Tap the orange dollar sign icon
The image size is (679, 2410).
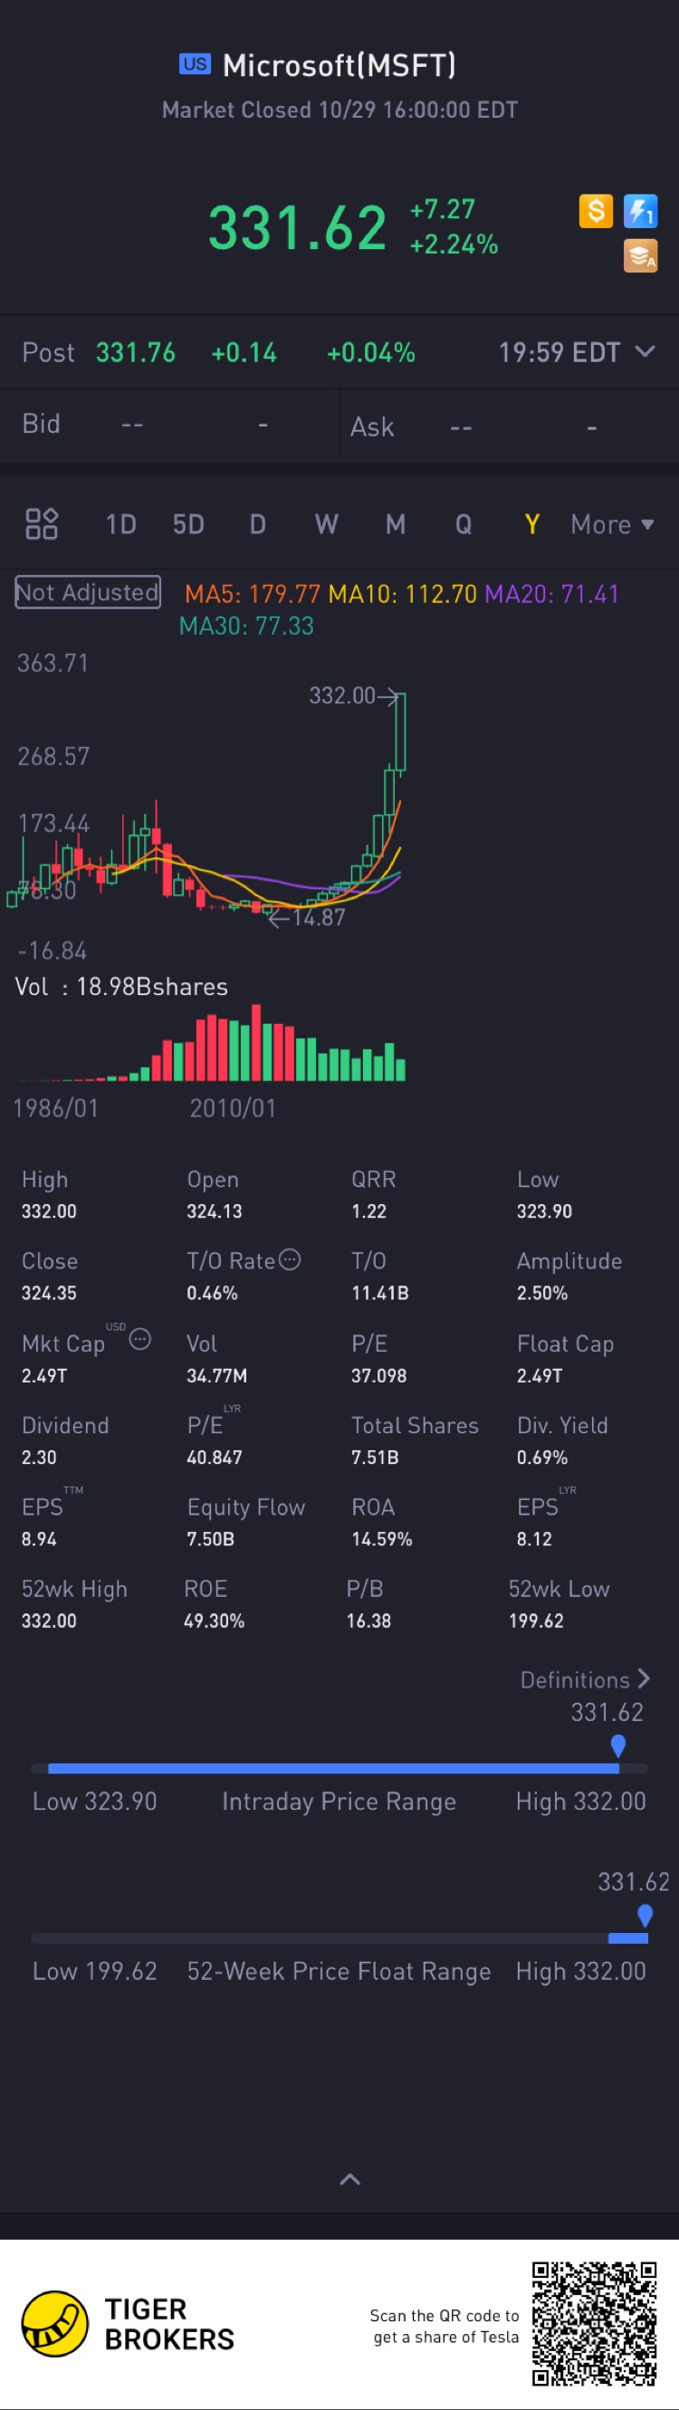(596, 211)
